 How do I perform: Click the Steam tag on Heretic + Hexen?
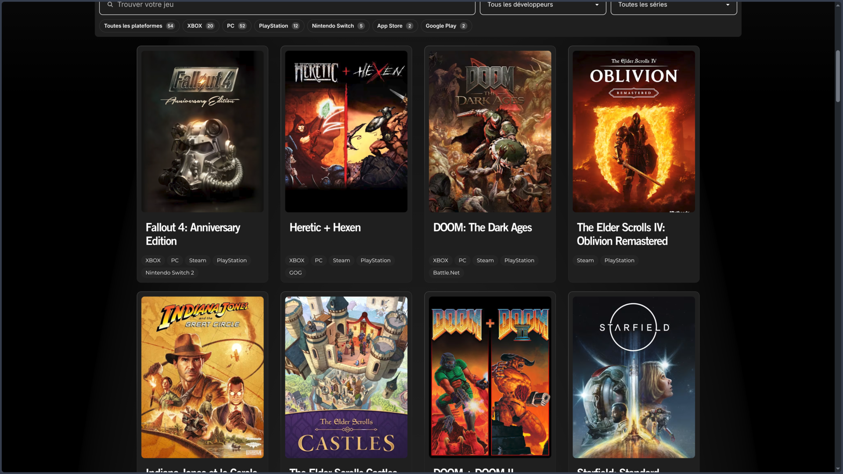coord(341,260)
